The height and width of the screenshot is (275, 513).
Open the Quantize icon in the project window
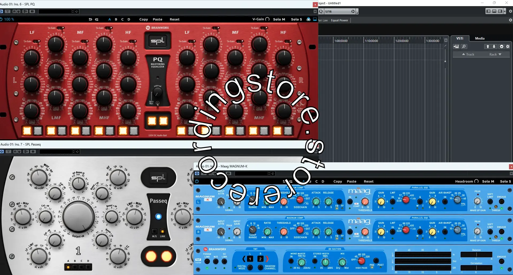coord(321,11)
